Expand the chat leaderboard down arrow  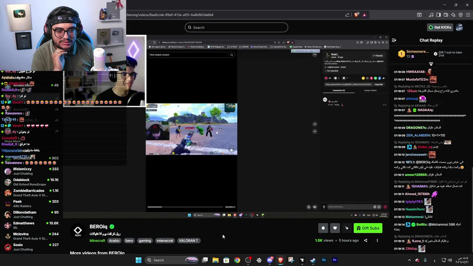431,64
